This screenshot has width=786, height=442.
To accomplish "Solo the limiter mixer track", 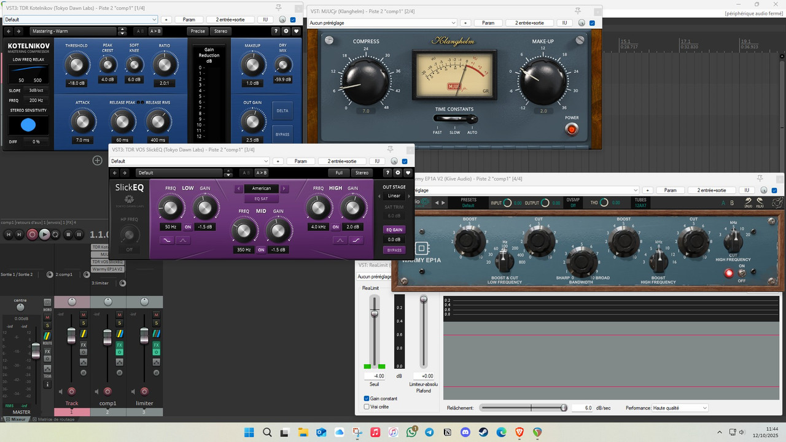I will pyautogui.click(x=156, y=324).
